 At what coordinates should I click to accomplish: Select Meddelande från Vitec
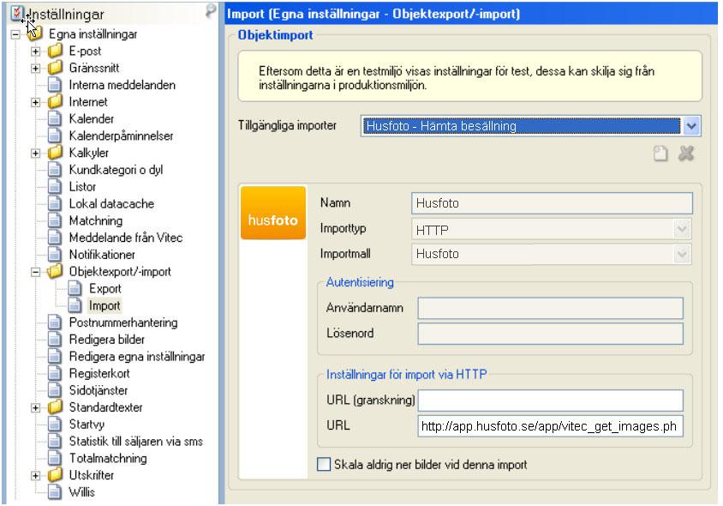pyautogui.click(x=126, y=238)
